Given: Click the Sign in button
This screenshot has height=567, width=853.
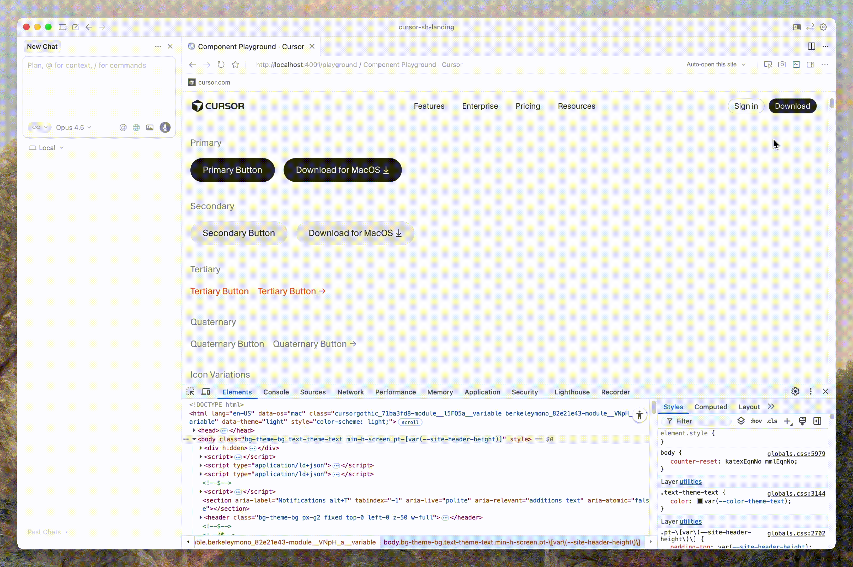Looking at the screenshot, I should [x=746, y=106].
